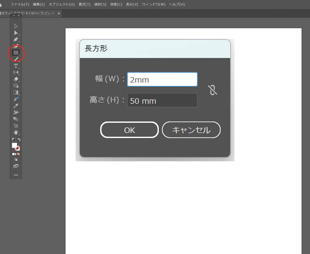This screenshot has height=254, width=310.
Task: Click キャンセル in the 長方形 dialog
Action: [x=191, y=130]
